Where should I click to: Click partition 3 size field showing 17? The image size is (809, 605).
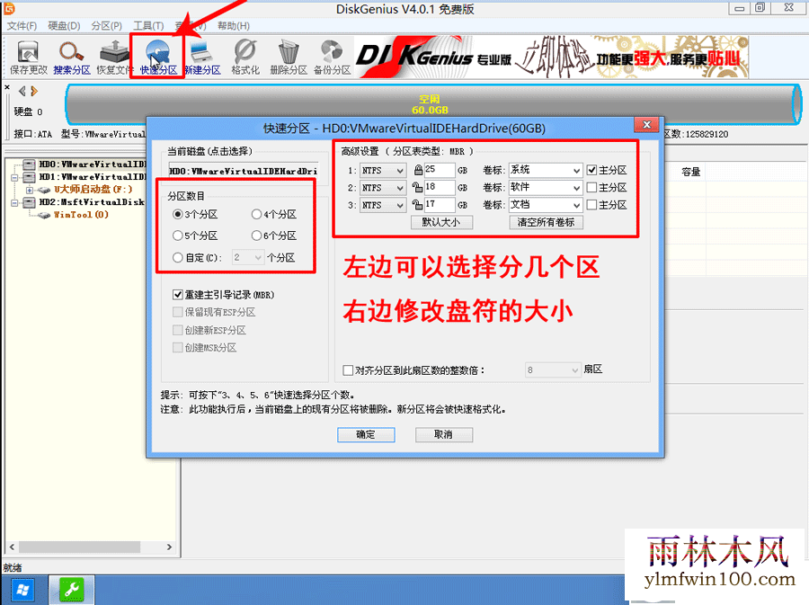pos(439,205)
